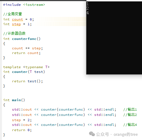Viewport: 142px width, 140px height.
Task: Click the '//输出1' comment
Action: click(130, 110)
